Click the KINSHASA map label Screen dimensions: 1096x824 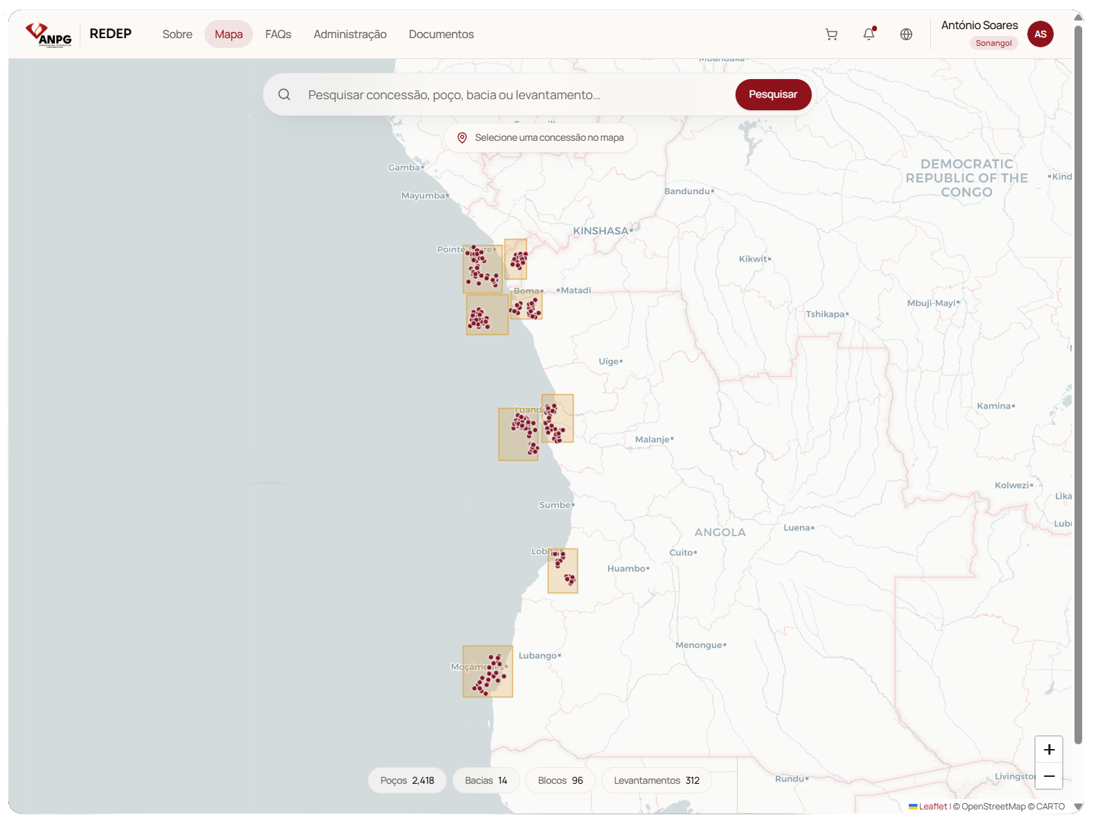(600, 231)
